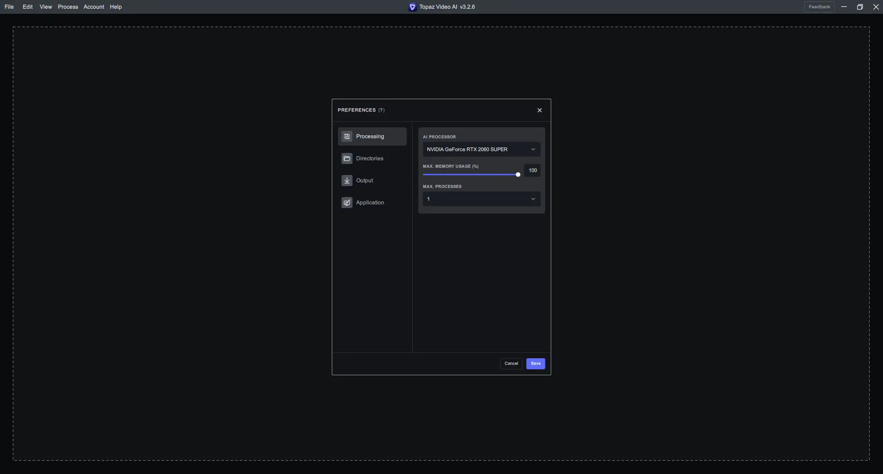Open the AI Processor dropdown

point(482,149)
